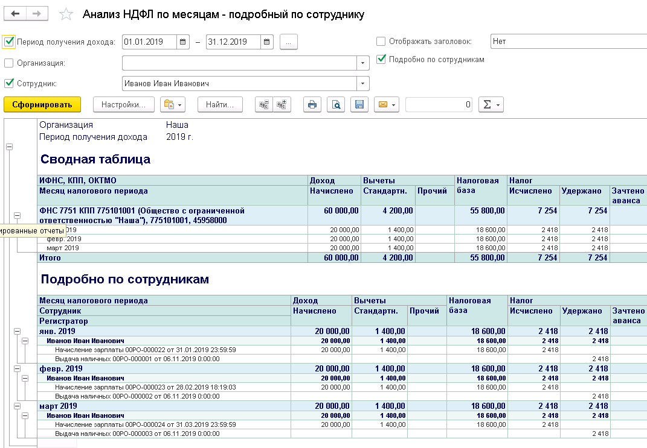
Task: Click the end date field 31.12.2019
Action: (233, 42)
